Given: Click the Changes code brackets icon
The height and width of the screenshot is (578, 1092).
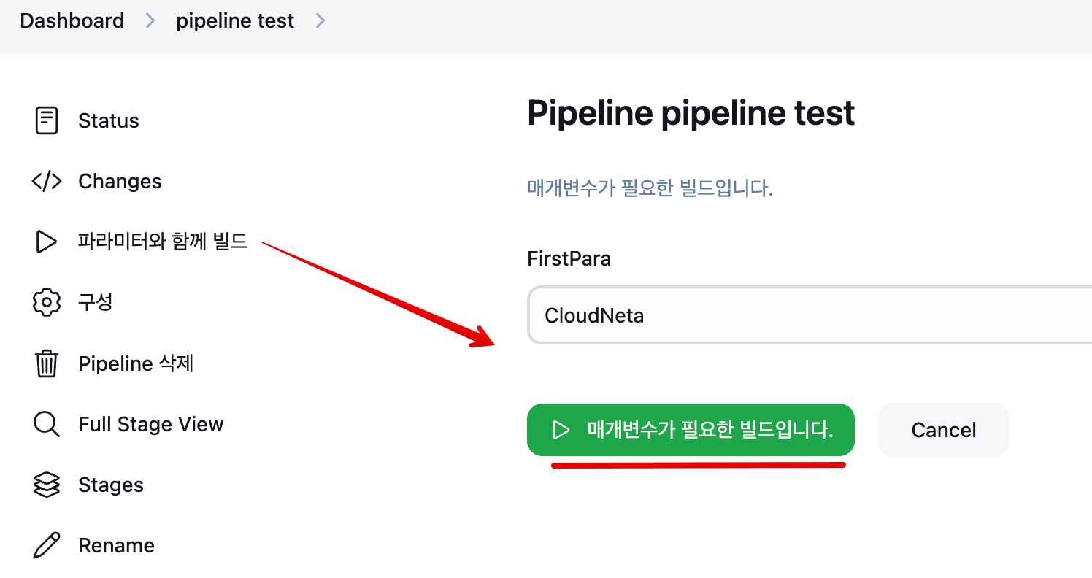Looking at the screenshot, I should click(x=47, y=181).
